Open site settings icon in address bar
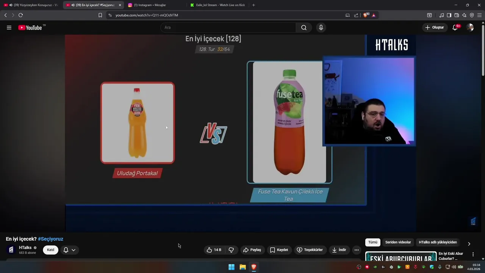Viewport: 485px width, 273px height. coord(110,15)
